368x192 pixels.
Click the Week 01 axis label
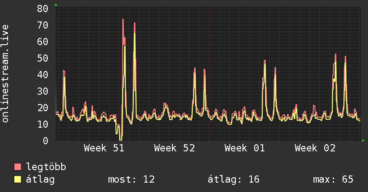click(x=245, y=148)
